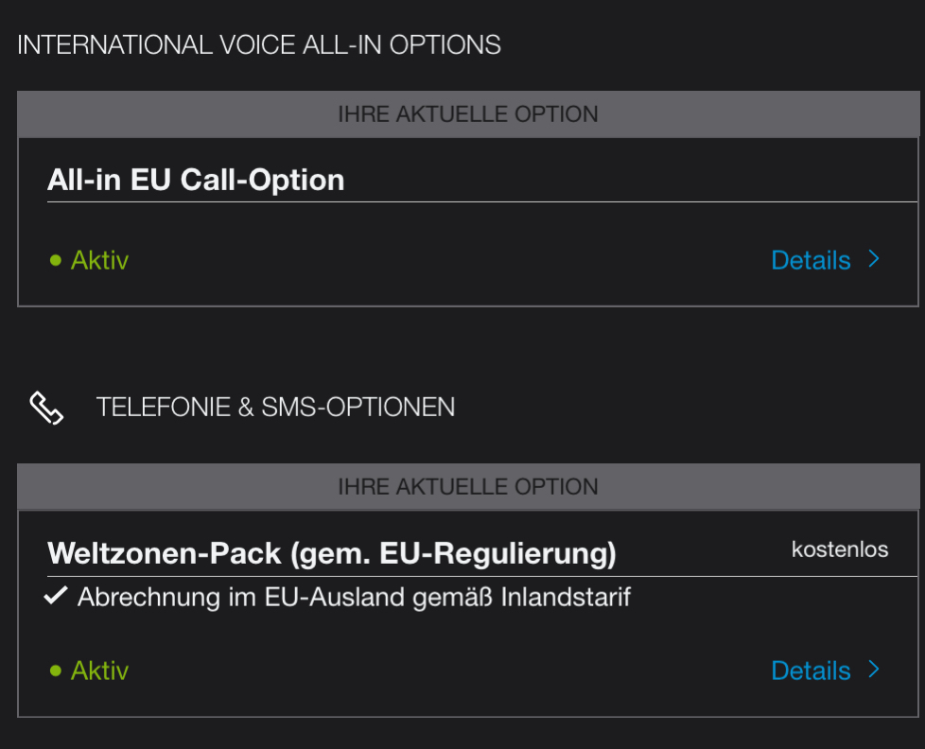The height and width of the screenshot is (749, 925).
Task: Click the green Aktiv dot under Weltzonen-Pack
Action: pyautogui.click(x=56, y=671)
